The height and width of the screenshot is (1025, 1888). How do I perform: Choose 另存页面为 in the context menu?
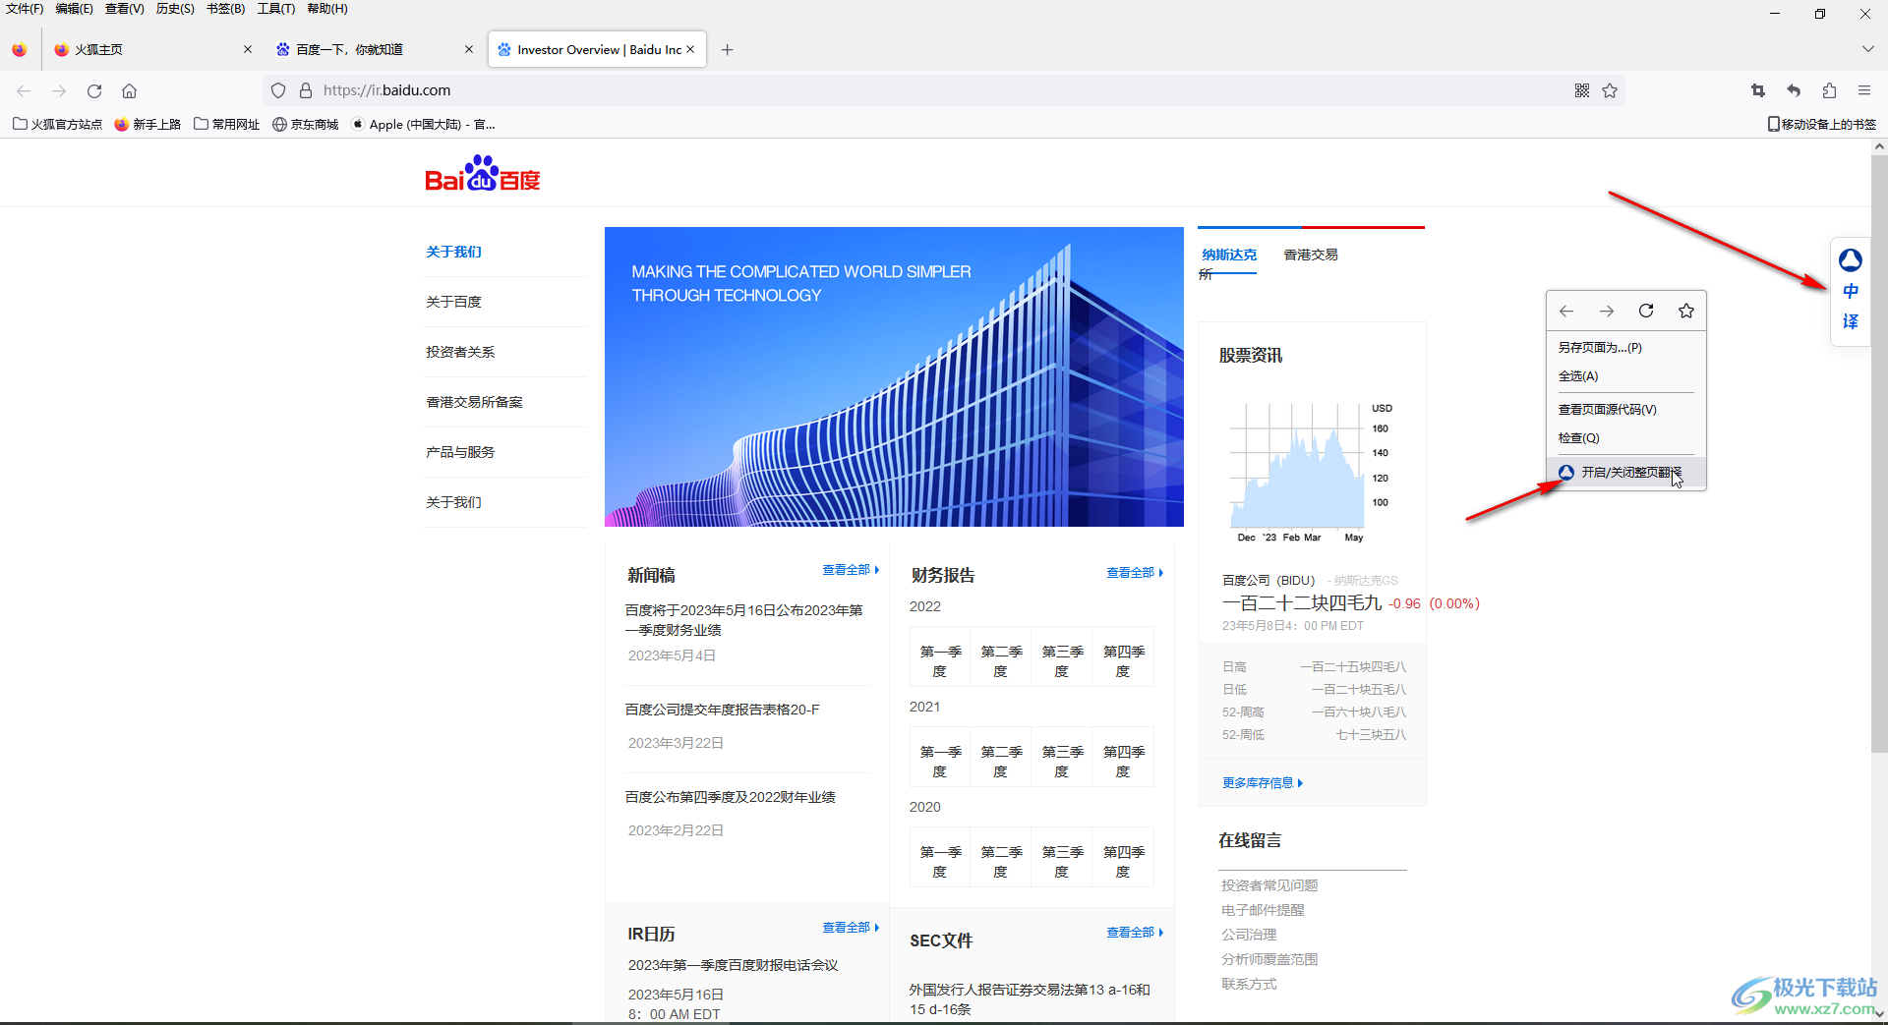[x=1626, y=348]
